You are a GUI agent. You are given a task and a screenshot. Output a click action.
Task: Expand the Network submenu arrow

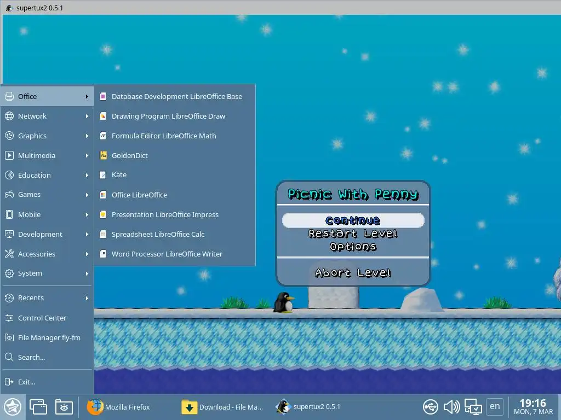[87, 116]
